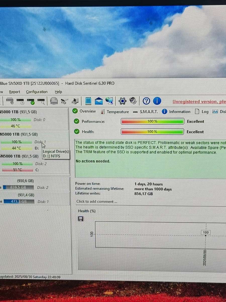Screen dimensions: 226x302
Task: Open the Hard Disk Sentinel settings gear icon
Action: (123, 101)
